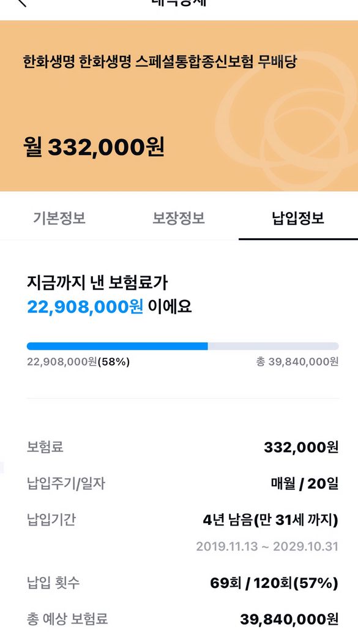The height and width of the screenshot is (637, 358).
Task: Open the 기본정보 tab
Action: click(59, 218)
